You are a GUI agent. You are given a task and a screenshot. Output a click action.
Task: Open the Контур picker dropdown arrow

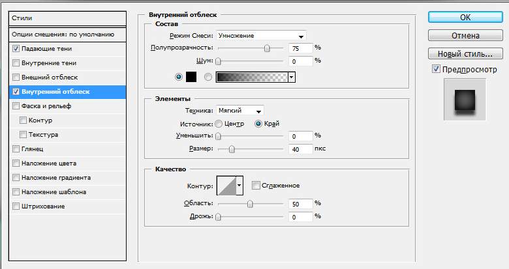pos(239,186)
